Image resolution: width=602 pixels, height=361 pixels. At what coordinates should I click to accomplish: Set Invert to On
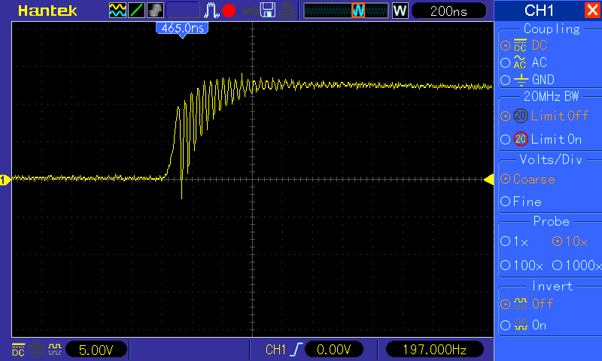(523, 326)
